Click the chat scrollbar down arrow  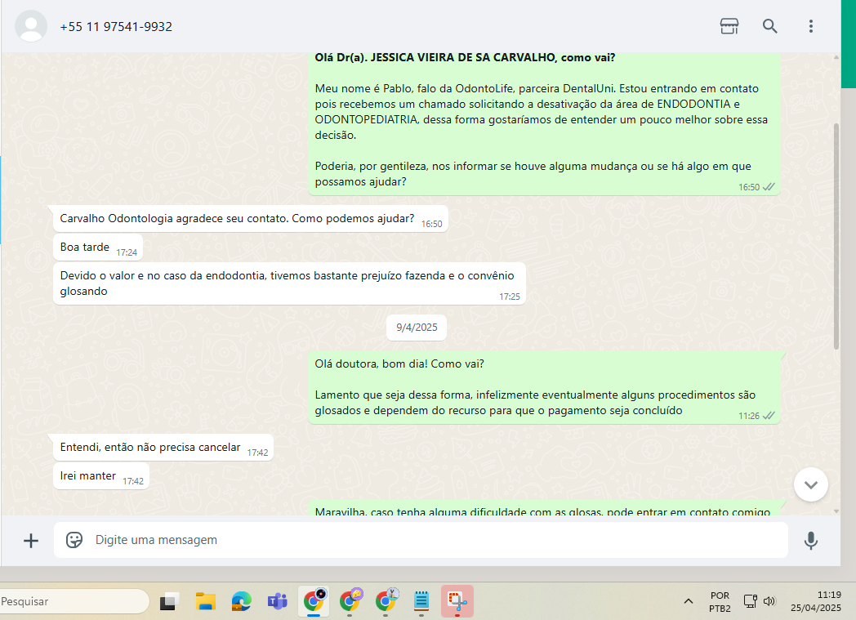(836, 511)
